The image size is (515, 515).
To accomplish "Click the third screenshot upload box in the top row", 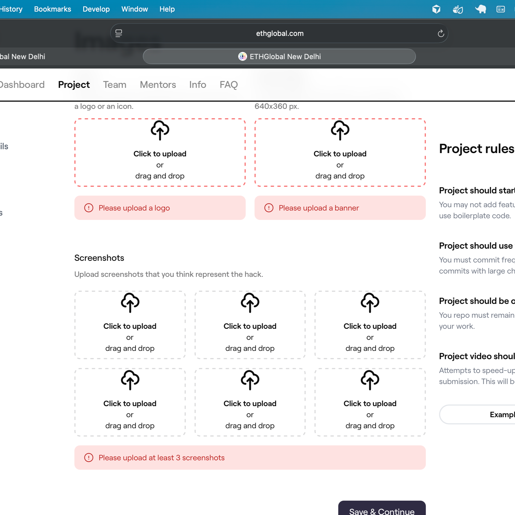I will (x=370, y=325).
